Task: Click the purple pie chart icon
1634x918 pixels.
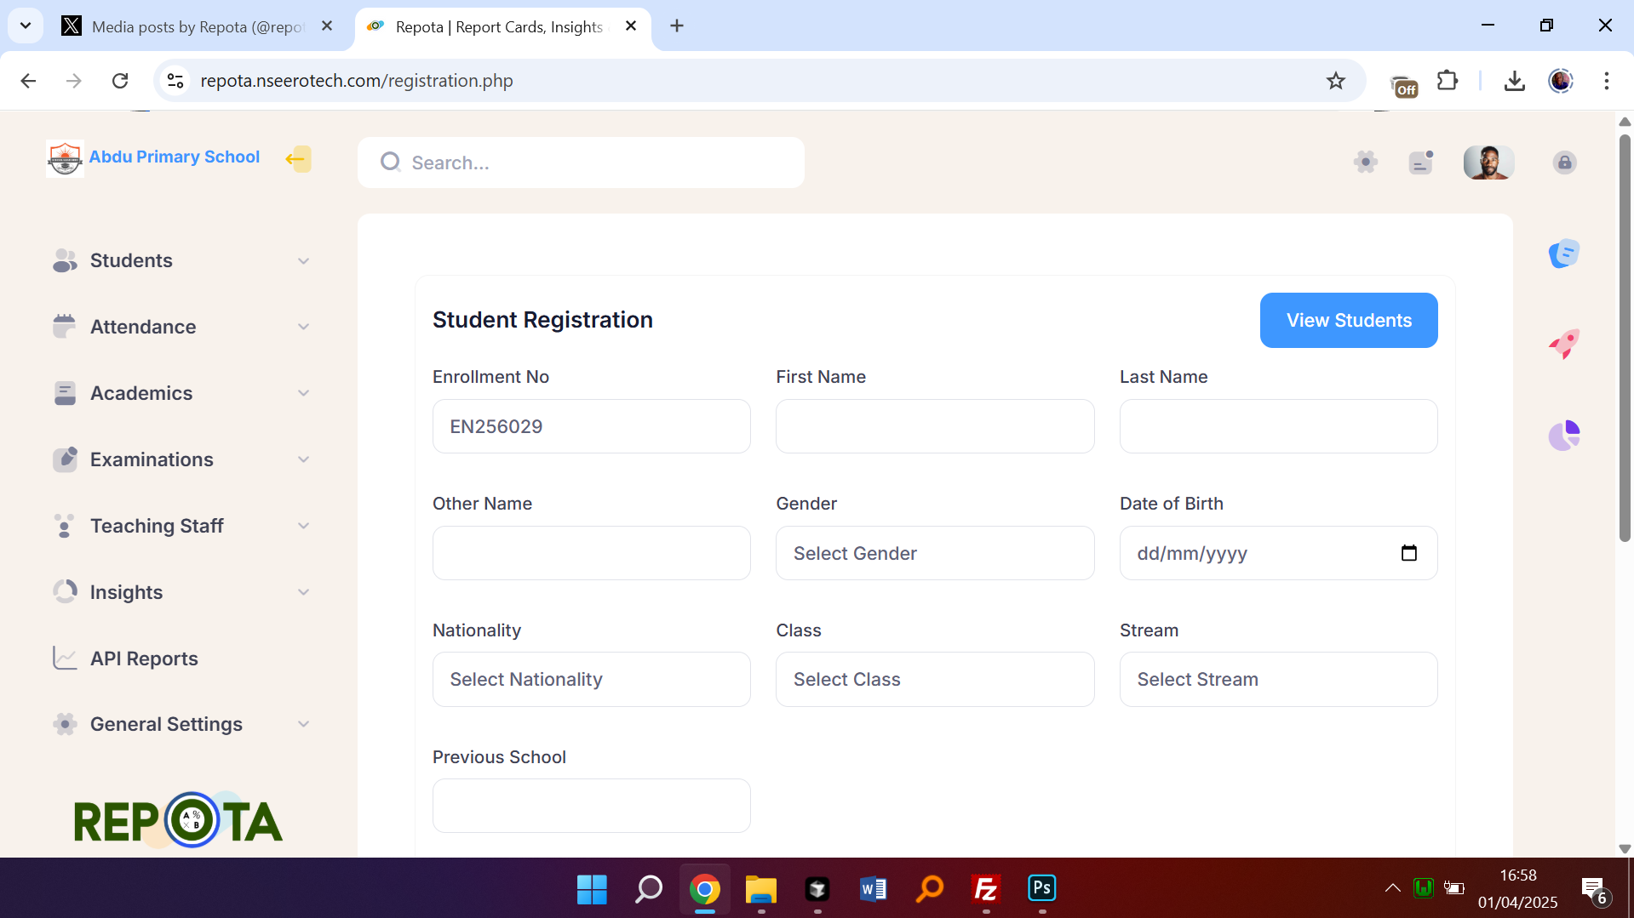Action: click(x=1564, y=436)
